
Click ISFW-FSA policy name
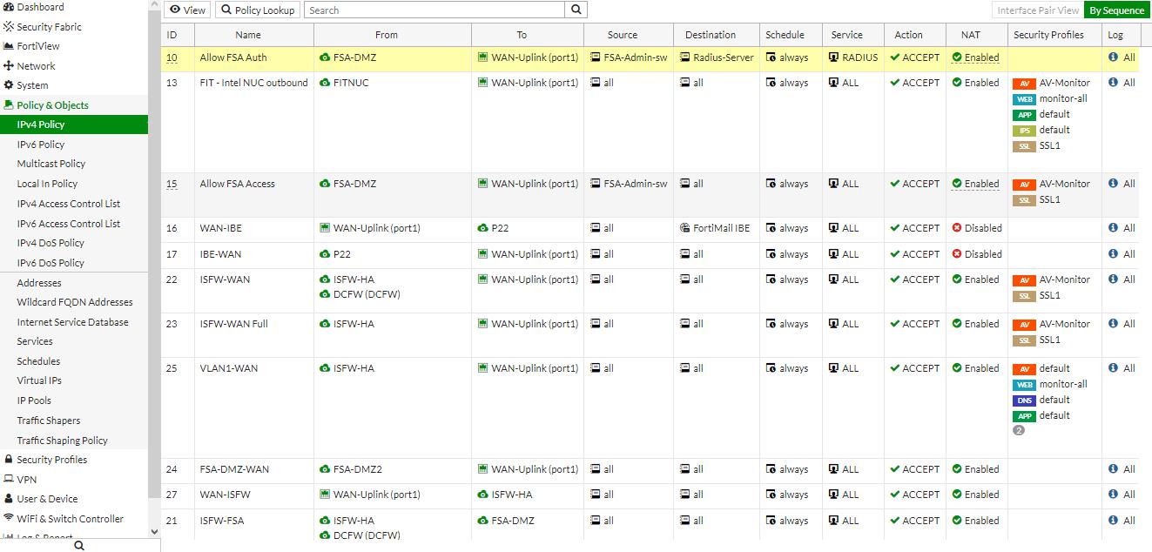222,521
